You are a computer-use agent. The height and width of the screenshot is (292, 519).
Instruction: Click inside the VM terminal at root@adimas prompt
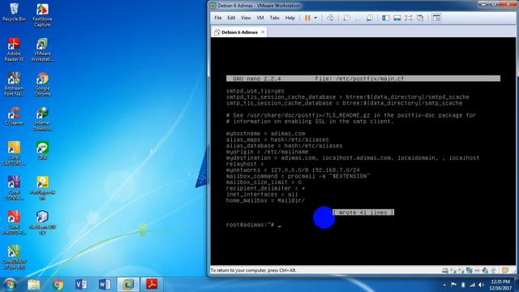(x=254, y=225)
